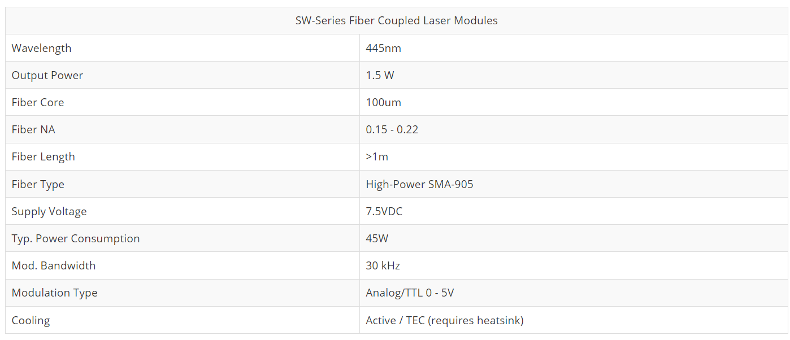Select the Supply Voltage label
This screenshot has height=340, width=790.
click(x=49, y=211)
